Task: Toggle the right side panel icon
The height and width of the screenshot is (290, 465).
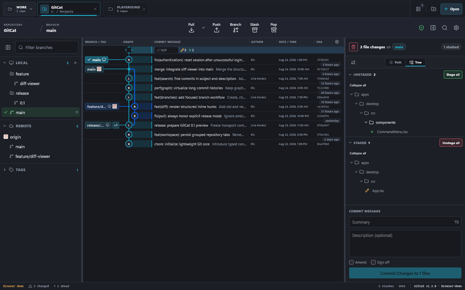Action: pyautogui.click(x=433, y=28)
